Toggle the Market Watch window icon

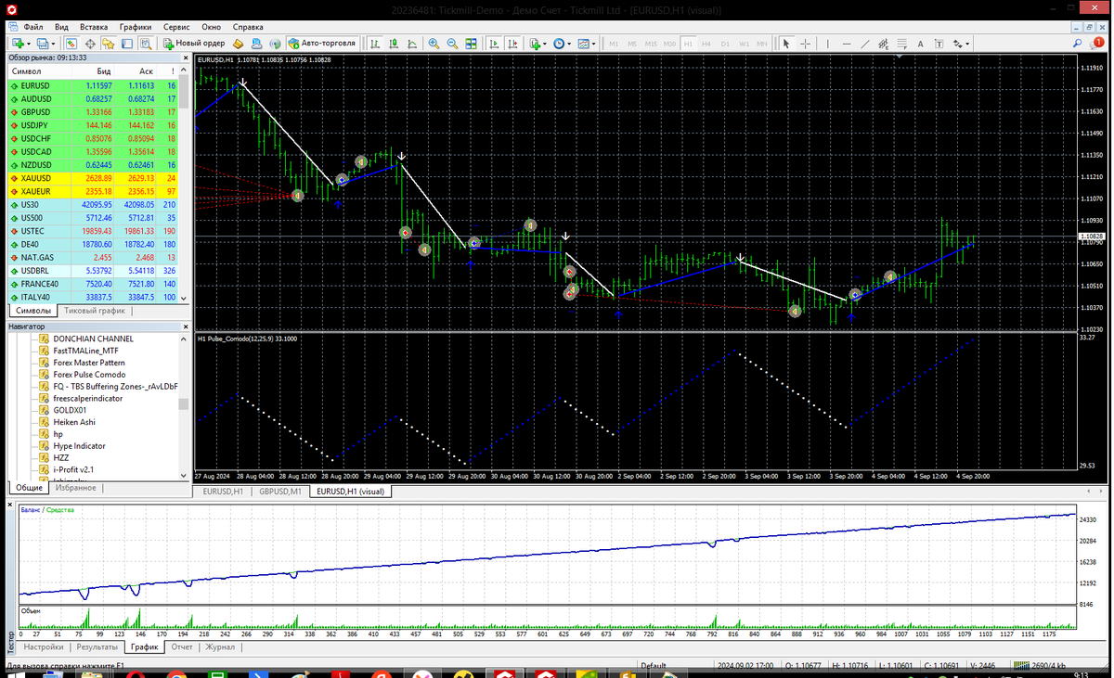pyautogui.click(x=71, y=44)
